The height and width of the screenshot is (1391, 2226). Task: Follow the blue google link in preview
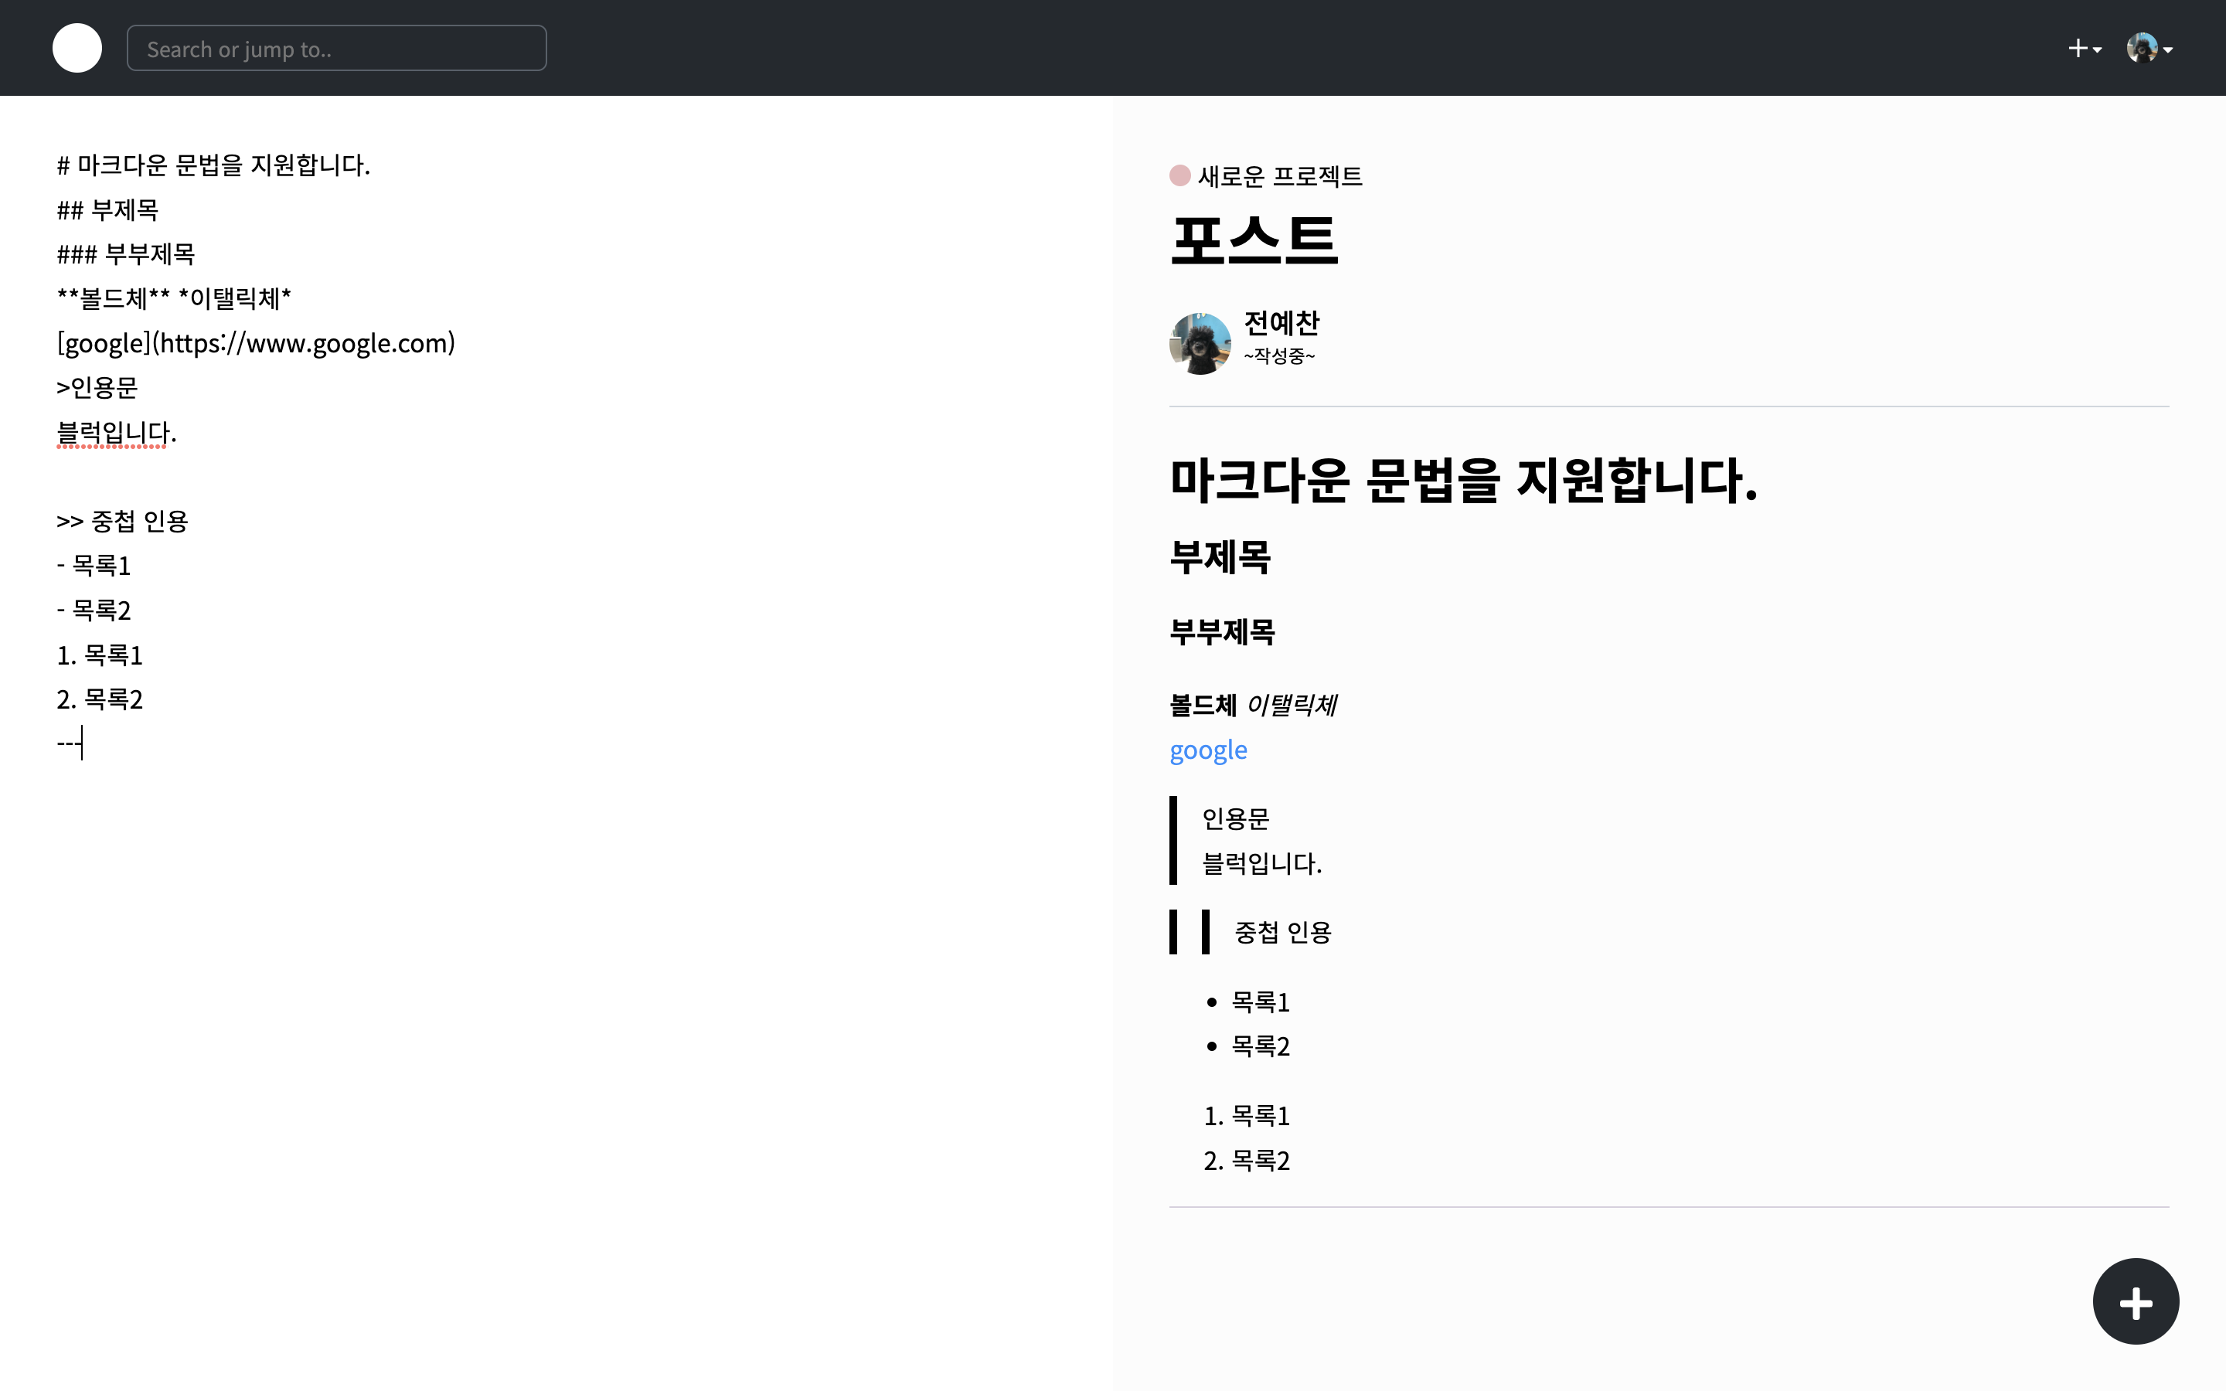click(x=1208, y=750)
